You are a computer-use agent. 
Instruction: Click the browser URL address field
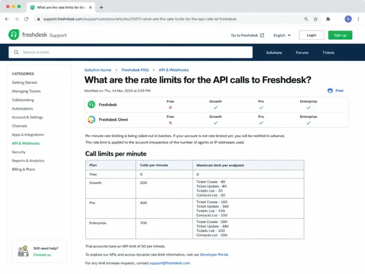140,19
